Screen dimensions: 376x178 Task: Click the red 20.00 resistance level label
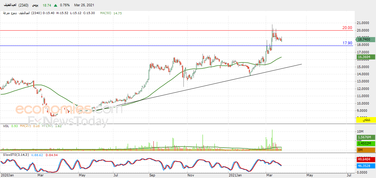(347, 28)
